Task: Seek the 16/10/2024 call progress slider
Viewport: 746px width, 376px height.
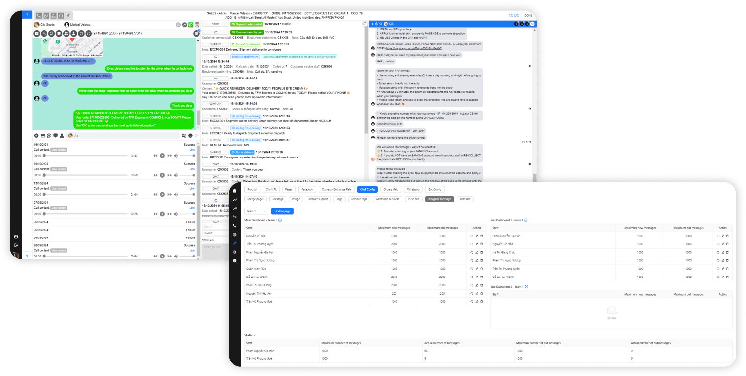Action: click(x=86, y=155)
